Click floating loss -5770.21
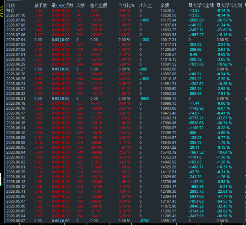Viewport: 246px width, 225px height. 196,118
